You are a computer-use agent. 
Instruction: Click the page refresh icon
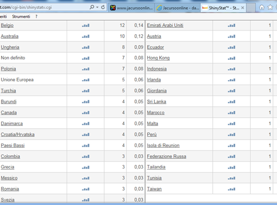pos(103,7)
